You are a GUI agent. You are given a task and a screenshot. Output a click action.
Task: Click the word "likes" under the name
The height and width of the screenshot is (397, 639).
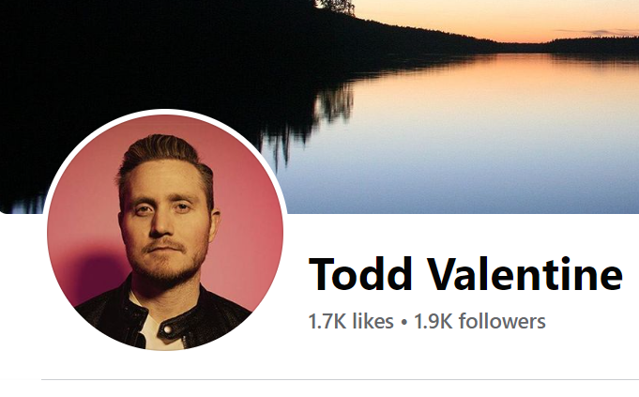[373, 321]
